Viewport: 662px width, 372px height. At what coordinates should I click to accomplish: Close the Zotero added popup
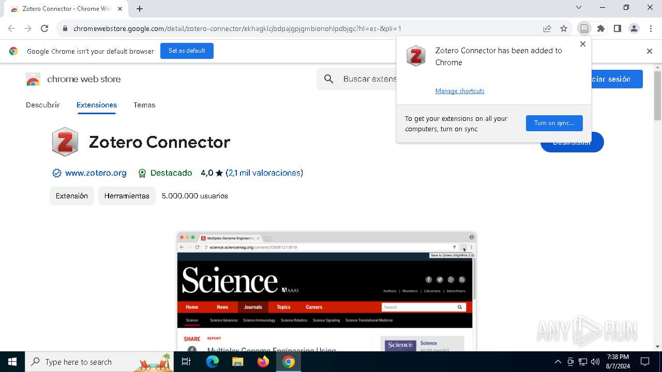point(583,44)
